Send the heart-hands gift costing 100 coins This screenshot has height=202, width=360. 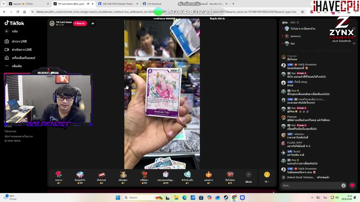80,177
